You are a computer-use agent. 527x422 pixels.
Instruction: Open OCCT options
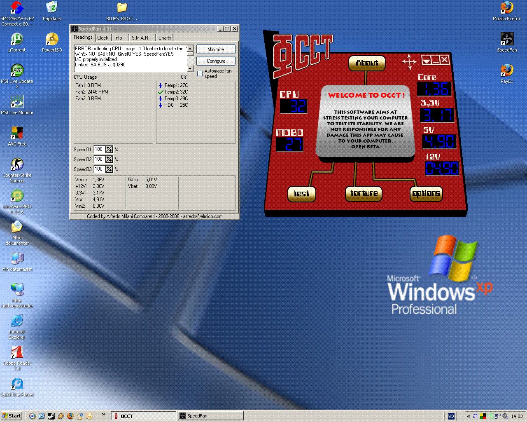[x=426, y=193]
